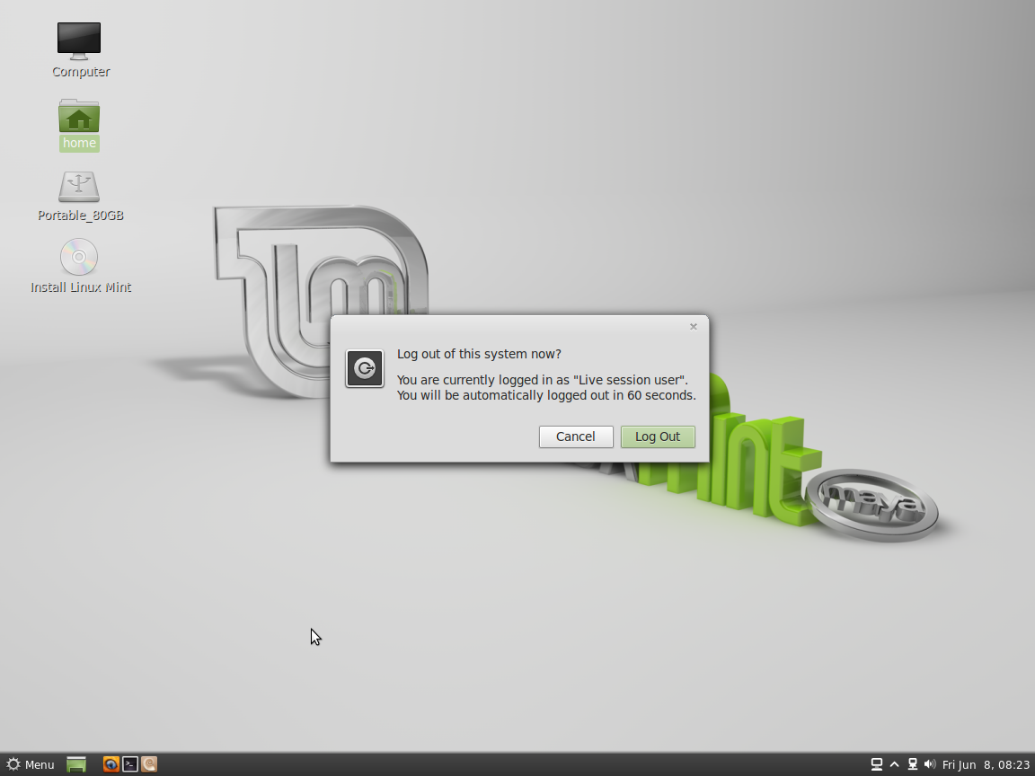Click the Menu button in the panel
1035x776 pixels.
(x=31, y=764)
